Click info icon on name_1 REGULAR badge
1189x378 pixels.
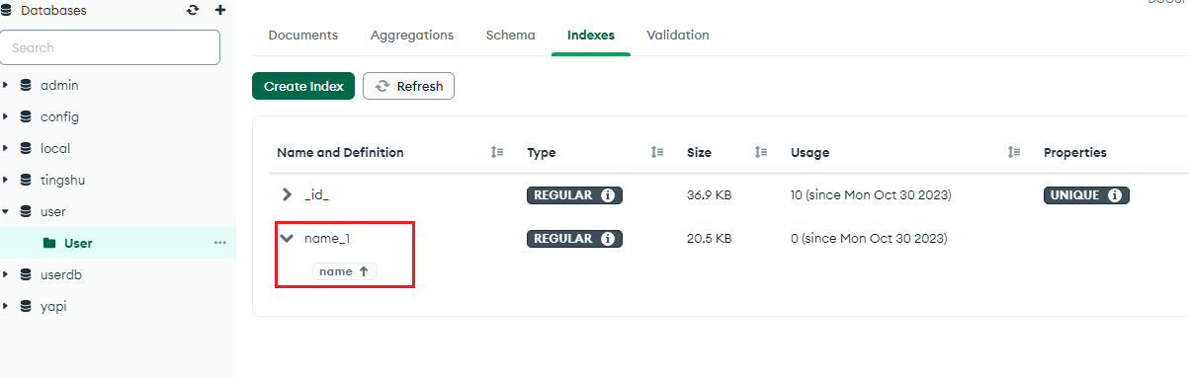click(x=608, y=238)
